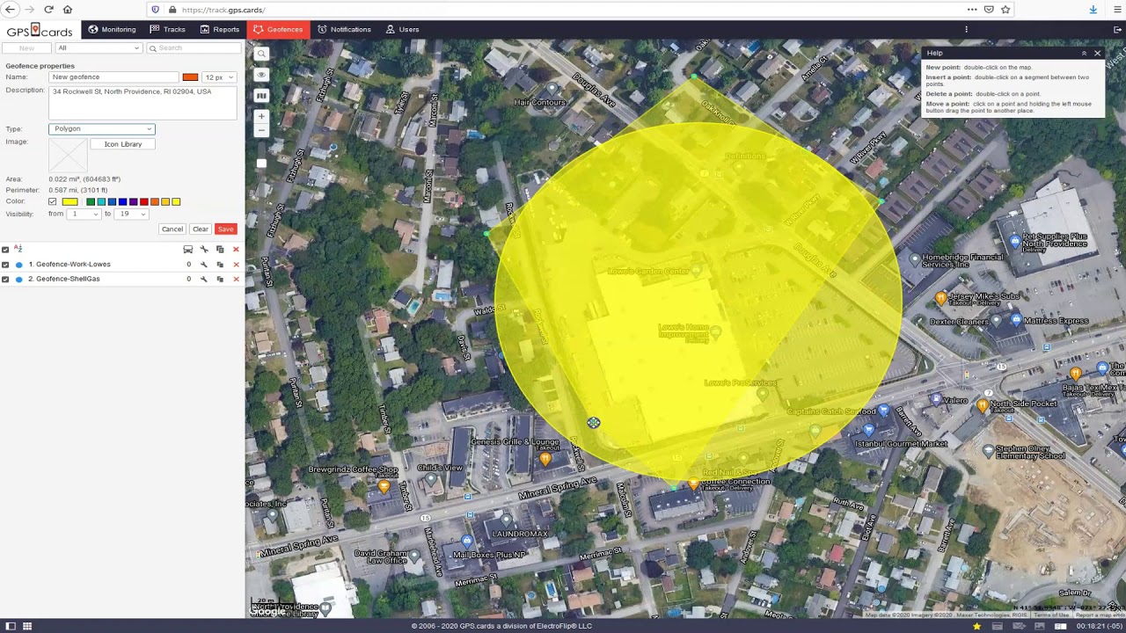The height and width of the screenshot is (633, 1126).
Task: Toggle the map eye visibility button
Action: (261, 75)
